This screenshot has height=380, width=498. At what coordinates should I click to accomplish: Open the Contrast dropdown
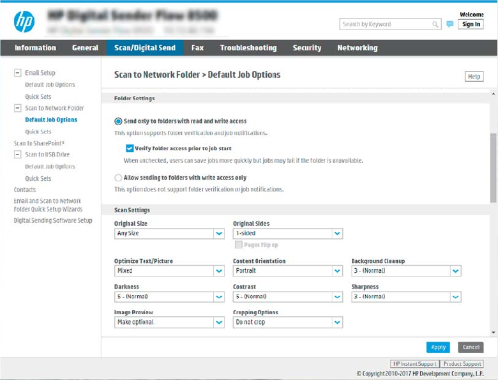pyautogui.click(x=288, y=296)
